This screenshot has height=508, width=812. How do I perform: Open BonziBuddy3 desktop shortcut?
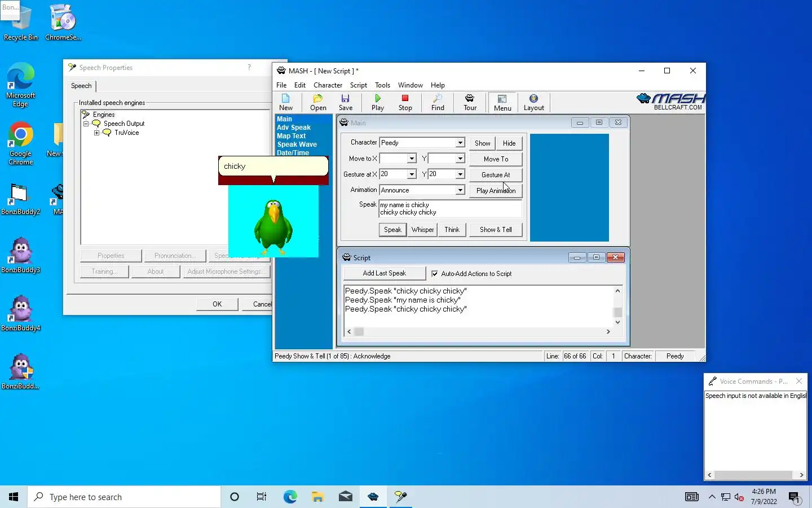[21, 255]
